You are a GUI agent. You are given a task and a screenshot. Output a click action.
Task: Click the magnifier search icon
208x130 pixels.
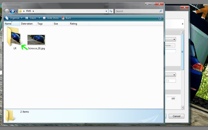click(161, 11)
